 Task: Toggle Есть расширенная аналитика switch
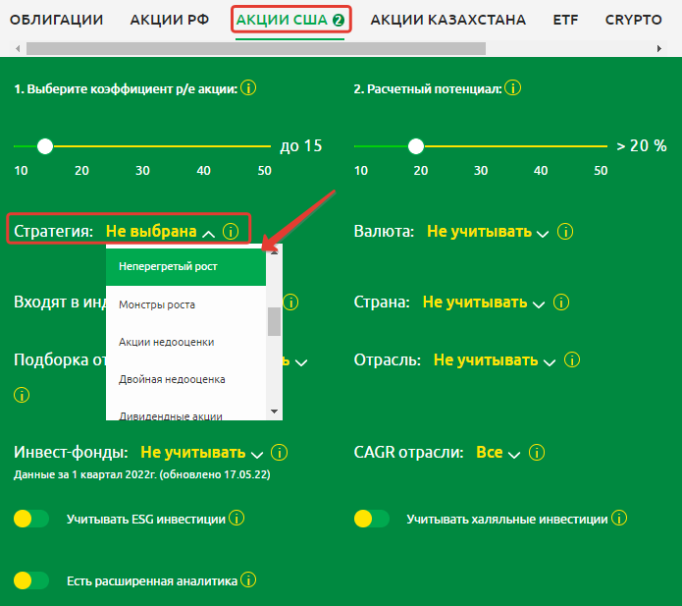(x=31, y=580)
